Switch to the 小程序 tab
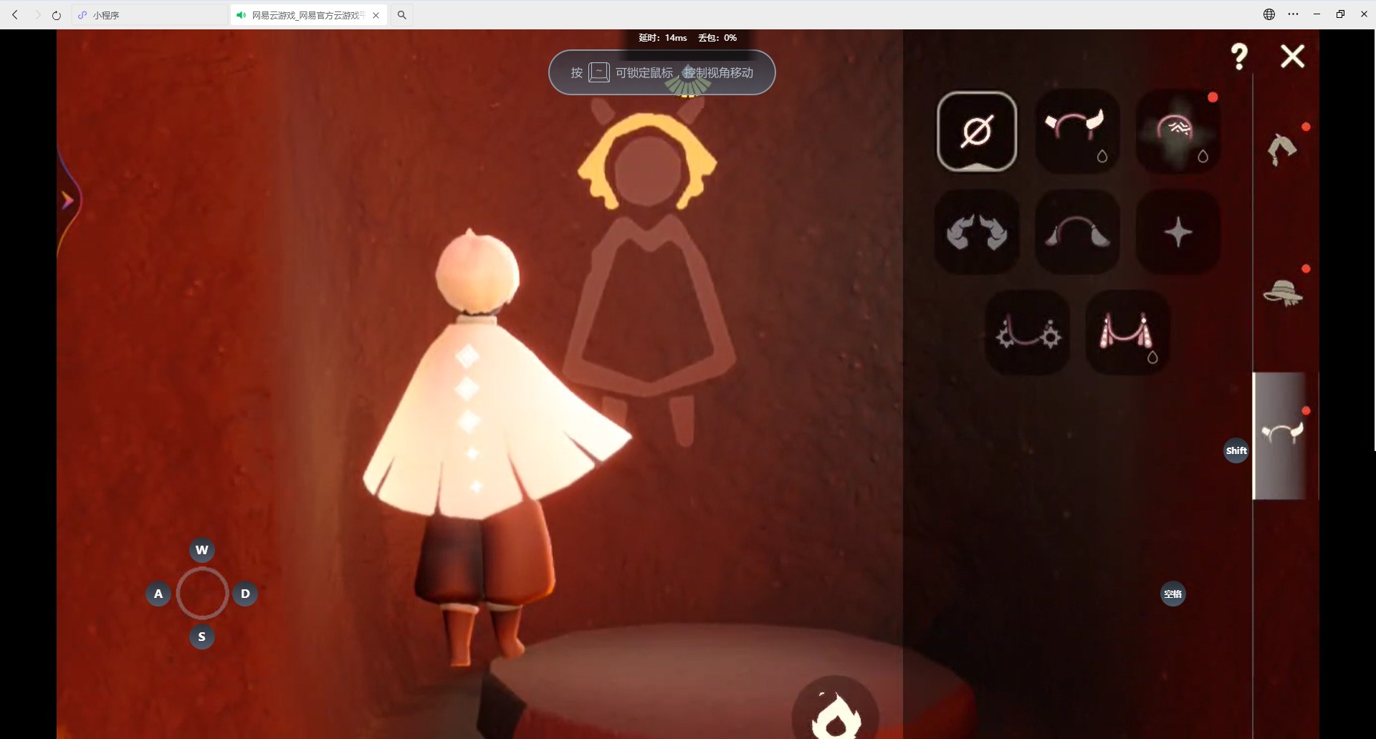The width and height of the screenshot is (1376, 739). [x=150, y=15]
